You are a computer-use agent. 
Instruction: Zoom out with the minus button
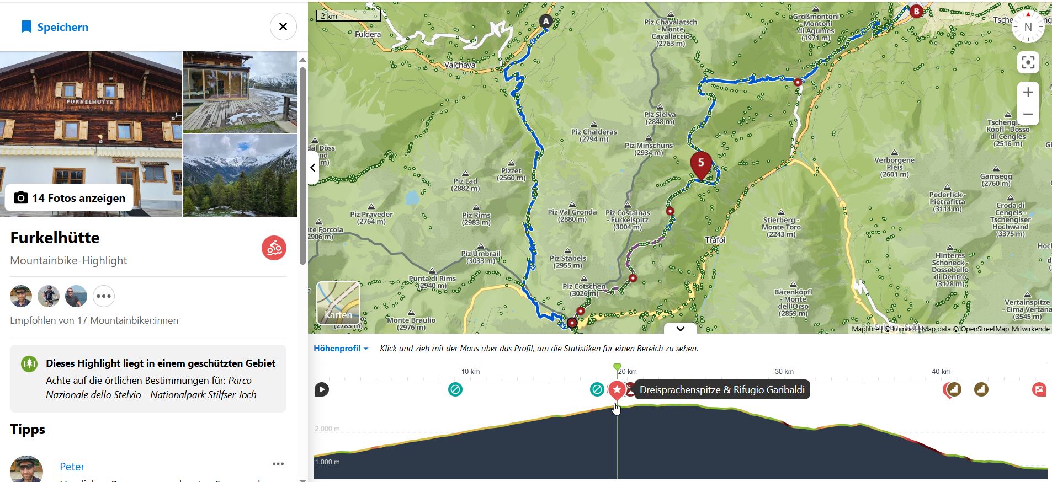(x=1028, y=115)
